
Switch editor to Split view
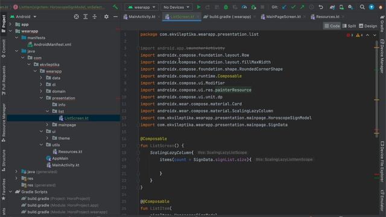pyautogui.click(x=349, y=26)
